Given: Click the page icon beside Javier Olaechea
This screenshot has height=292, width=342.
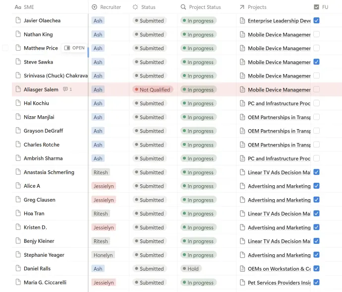Looking at the screenshot, I should [18, 21].
